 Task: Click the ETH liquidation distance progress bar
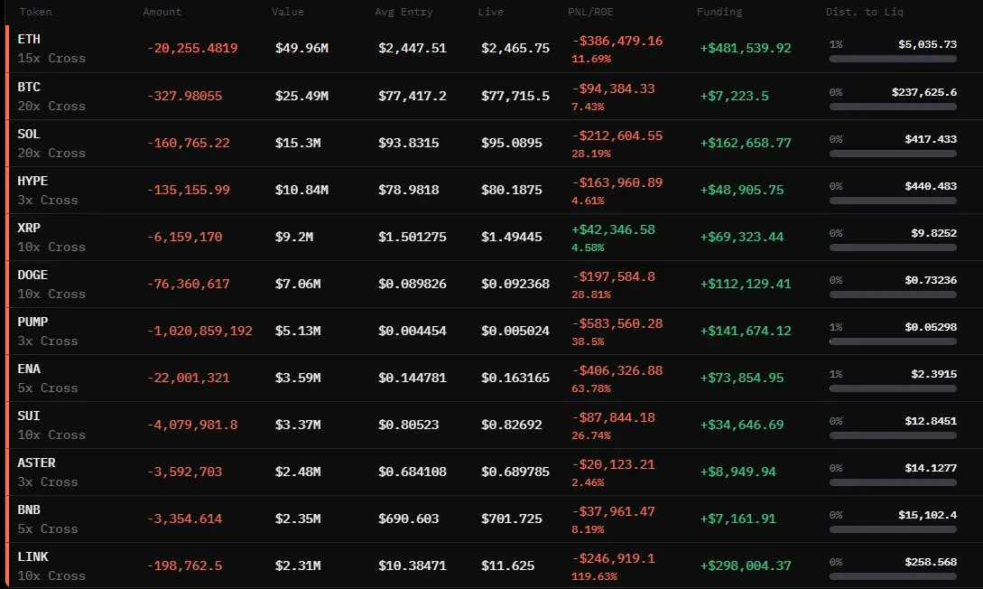pos(893,59)
